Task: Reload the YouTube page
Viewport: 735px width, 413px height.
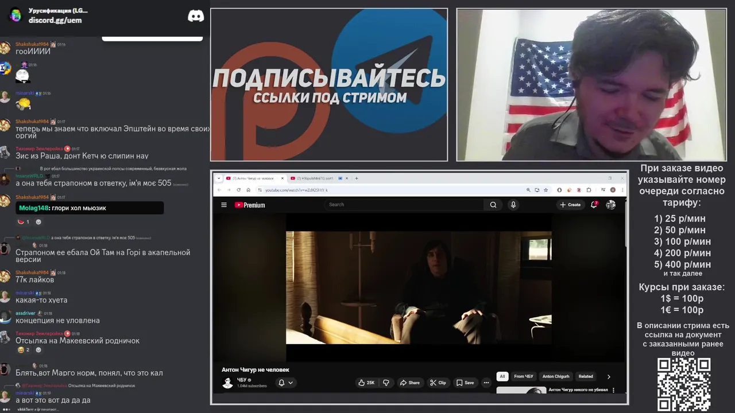Action: [239, 190]
